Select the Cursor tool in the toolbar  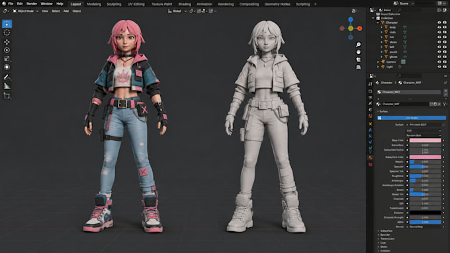click(7, 32)
